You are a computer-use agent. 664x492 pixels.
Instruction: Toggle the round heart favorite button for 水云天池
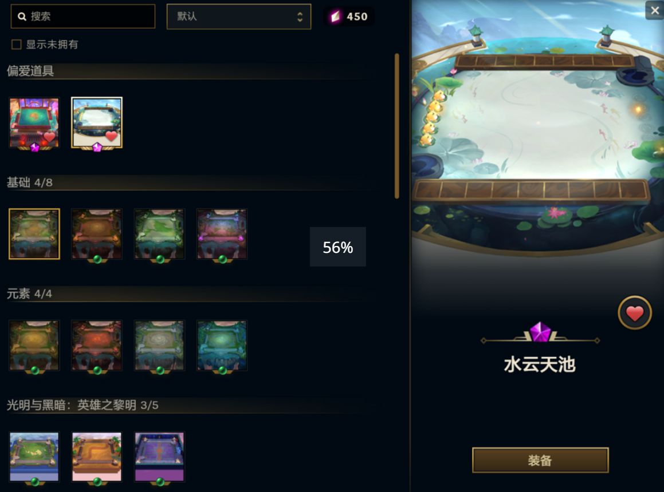634,313
